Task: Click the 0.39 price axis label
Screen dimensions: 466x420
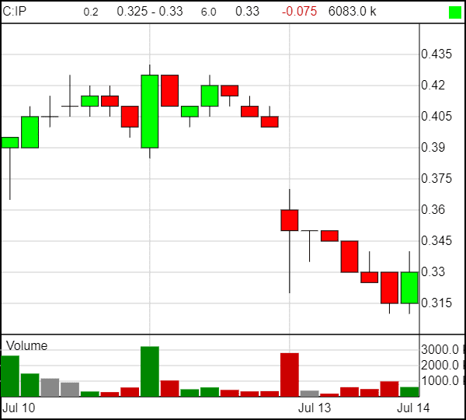Action: click(x=433, y=147)
